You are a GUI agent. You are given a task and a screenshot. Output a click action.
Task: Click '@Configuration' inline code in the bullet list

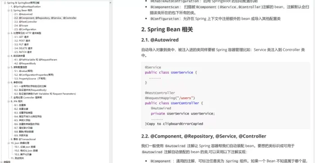[x=165, y=19]
